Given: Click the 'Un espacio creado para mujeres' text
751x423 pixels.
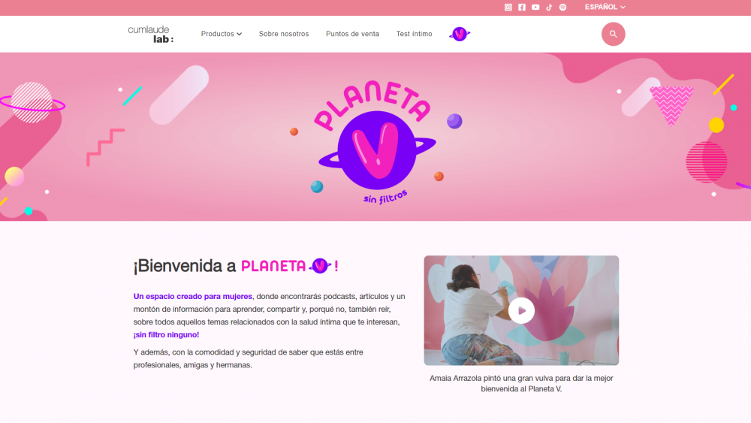Looking at the screenshot, I should 192,297.
